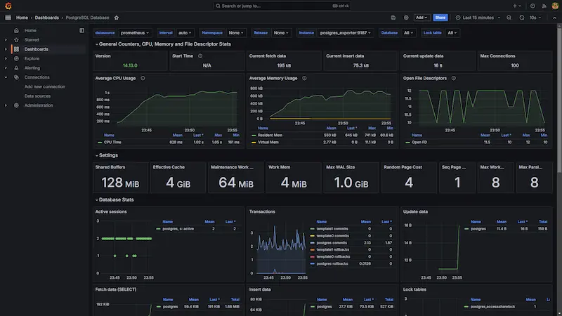The image size is (562, 316).
Task: Open Data sources item
Action: 37,96
